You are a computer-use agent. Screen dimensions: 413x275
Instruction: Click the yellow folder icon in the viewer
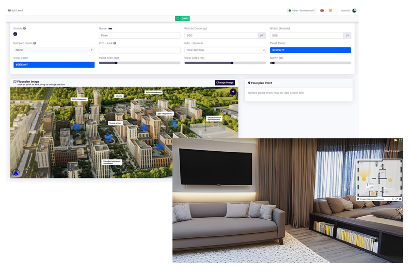pos(395,140)
